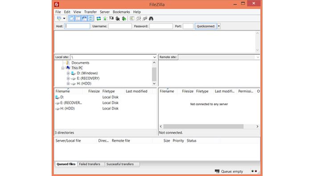Click the transfer activity indicator lights
This screenshot has width=312, height=176.
254,171
